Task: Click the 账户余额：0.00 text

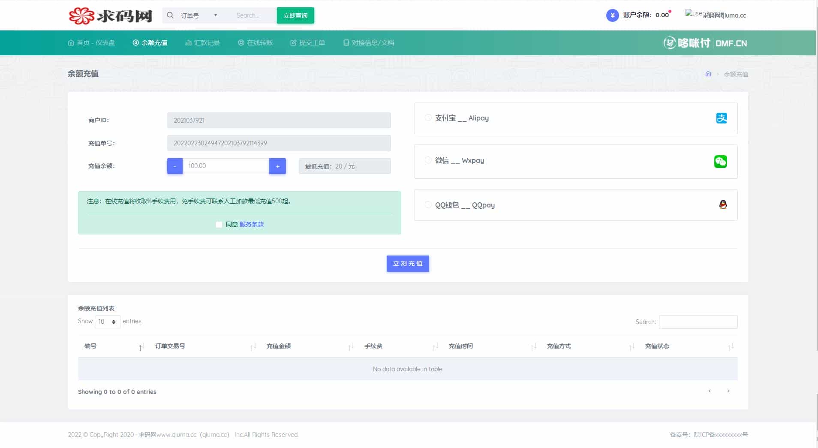Action: (x=646, y=15)
